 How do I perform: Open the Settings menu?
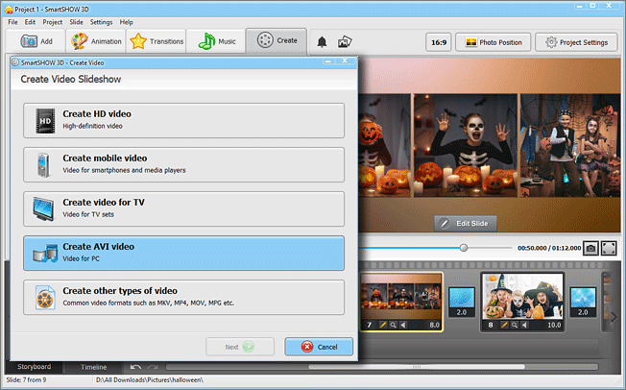point(101,22)
